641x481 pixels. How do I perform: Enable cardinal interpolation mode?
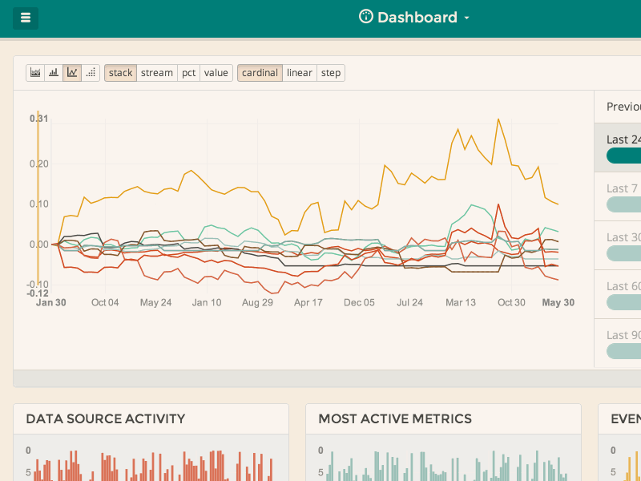pos(260,72)
